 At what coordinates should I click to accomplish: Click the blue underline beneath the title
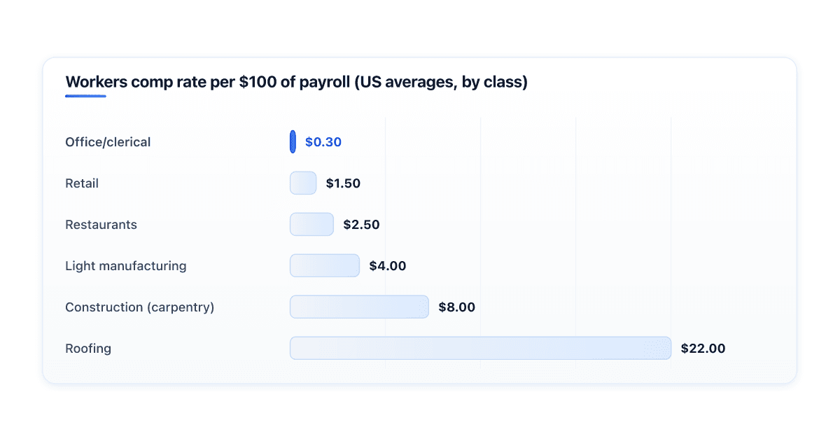coord(85,96)
